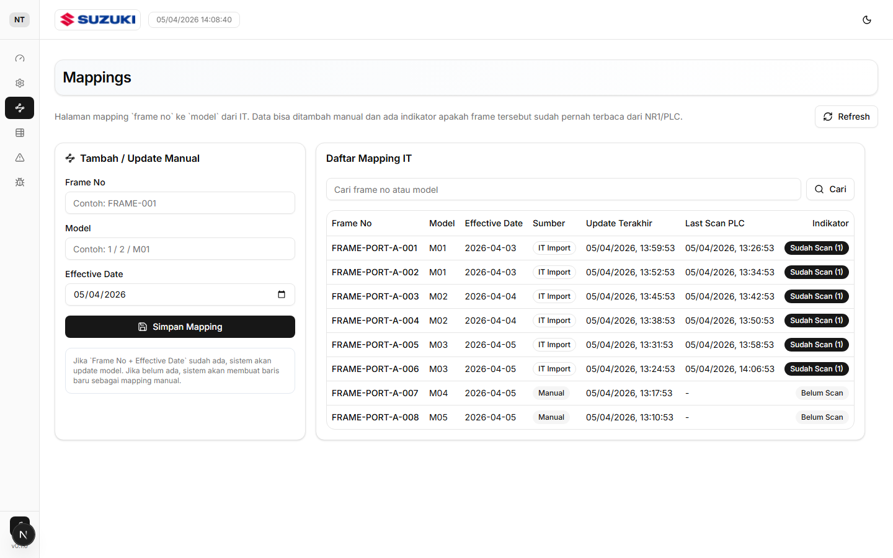
Task: Open the table grid sidebar icon
Action: (20, 133)
